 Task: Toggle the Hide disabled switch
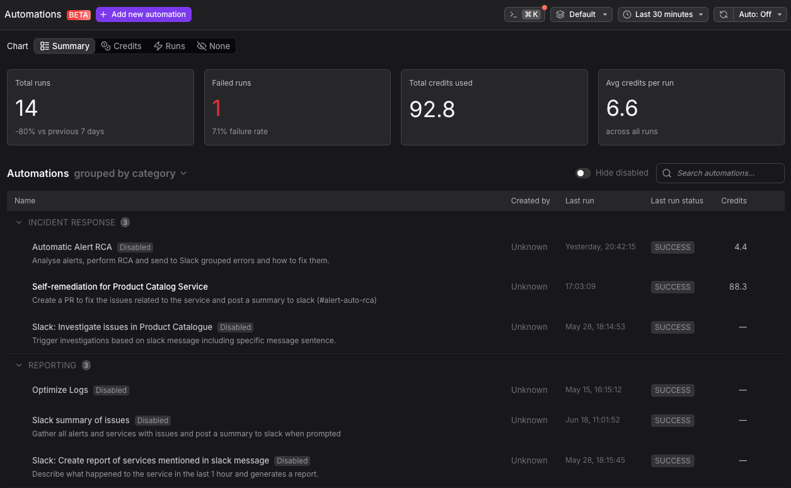click(583, 173)
